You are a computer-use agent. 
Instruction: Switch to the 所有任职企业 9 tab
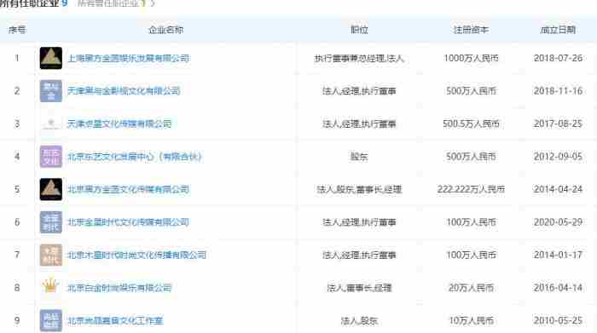[34, 3]
